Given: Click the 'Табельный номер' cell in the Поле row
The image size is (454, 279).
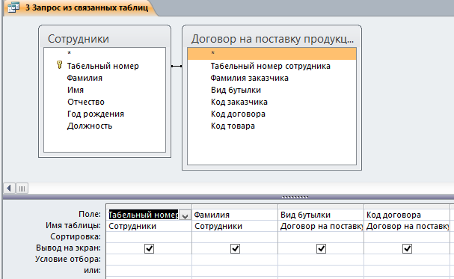Looking at the screenshot, I should click(144, 215).
